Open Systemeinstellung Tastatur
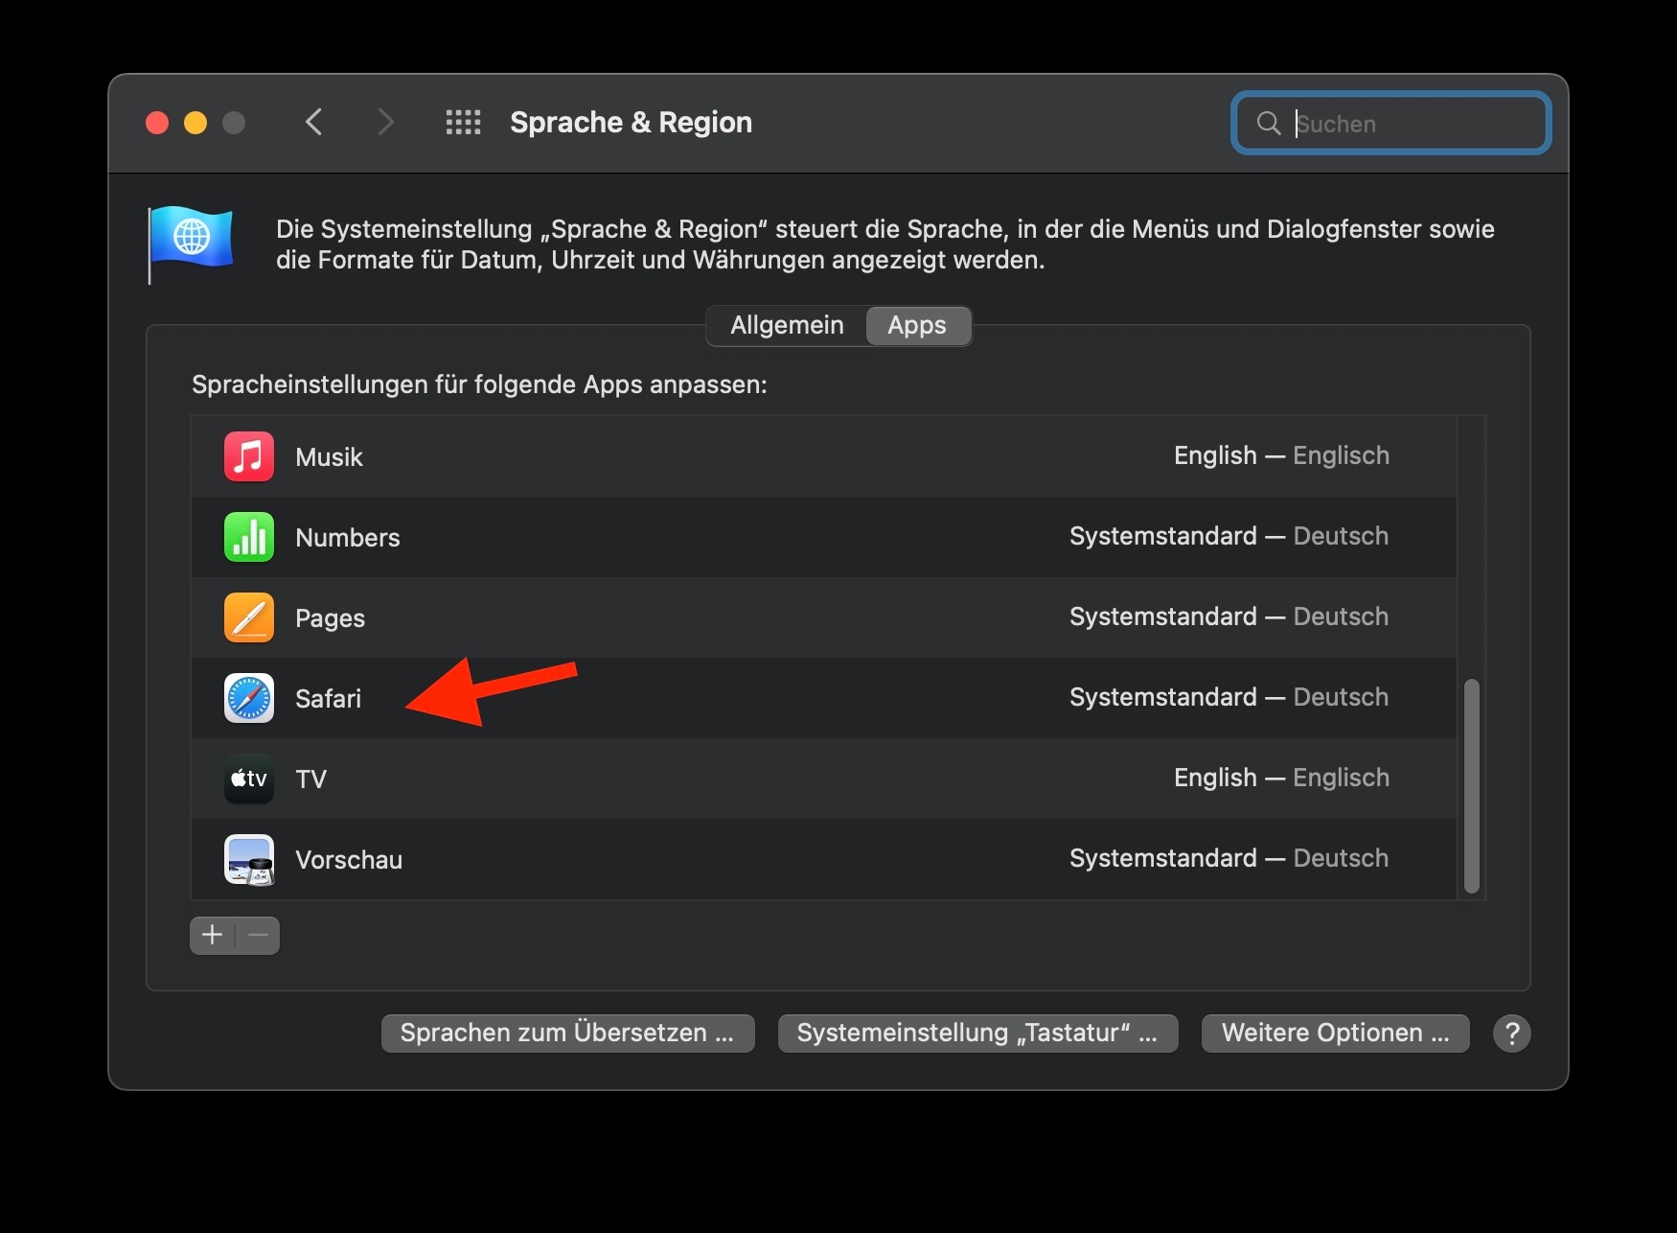Screen dimensions: 1677x1233 (977, 1034)
